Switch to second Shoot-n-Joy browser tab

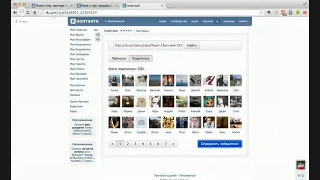98,5
